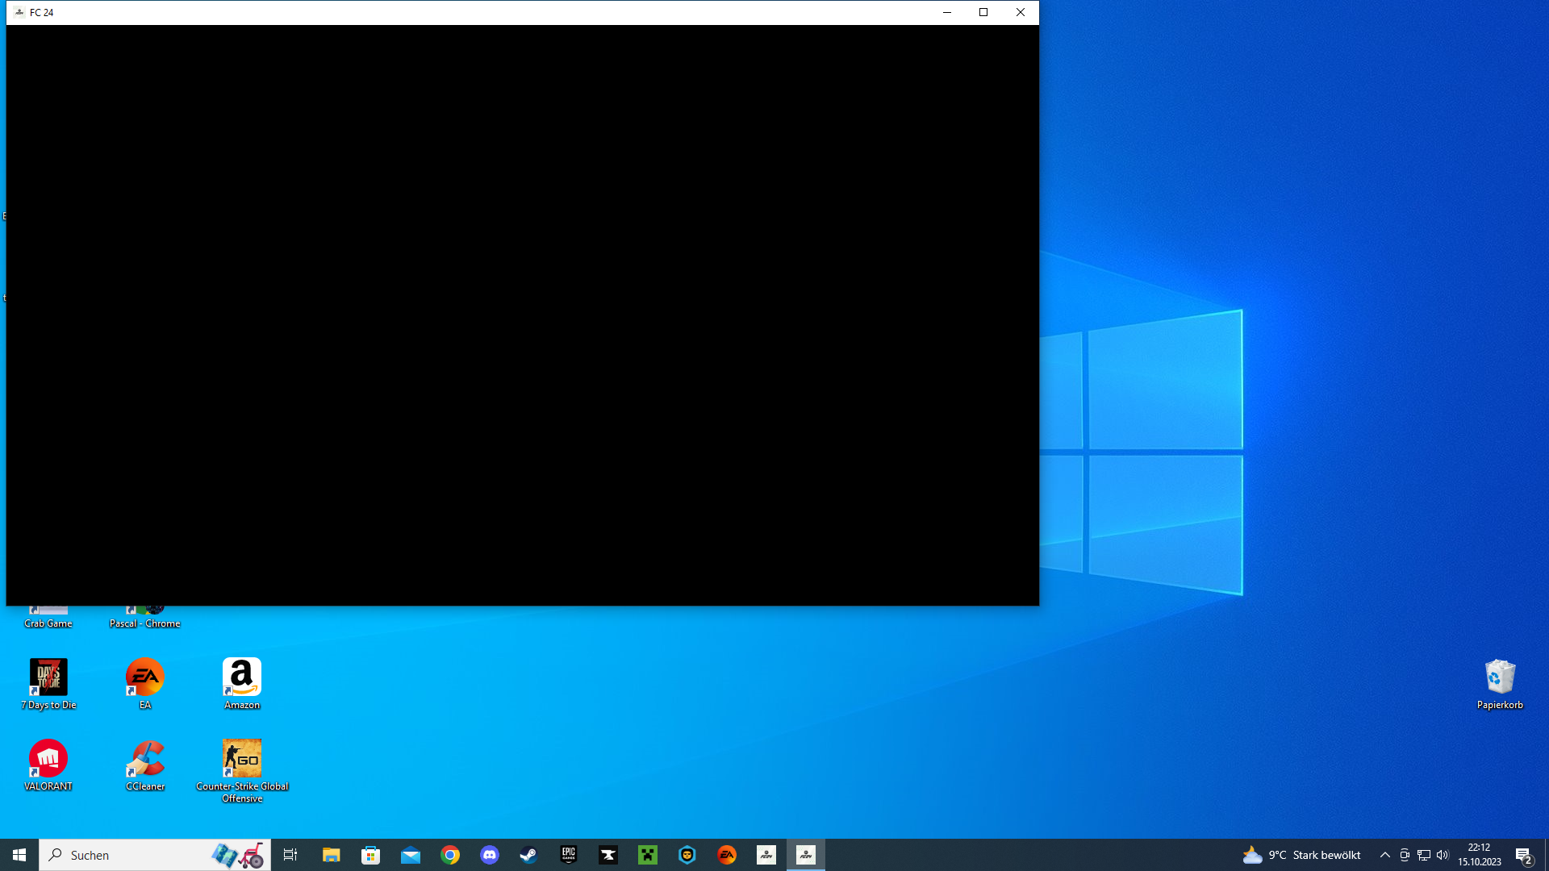Image resolution: width=1549 pixels, height=871 pixels.
Task: Open the Windows Start menu
Action: pos(19,855)
